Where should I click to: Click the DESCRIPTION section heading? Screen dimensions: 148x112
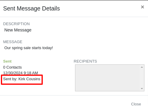tap(16, 24)
